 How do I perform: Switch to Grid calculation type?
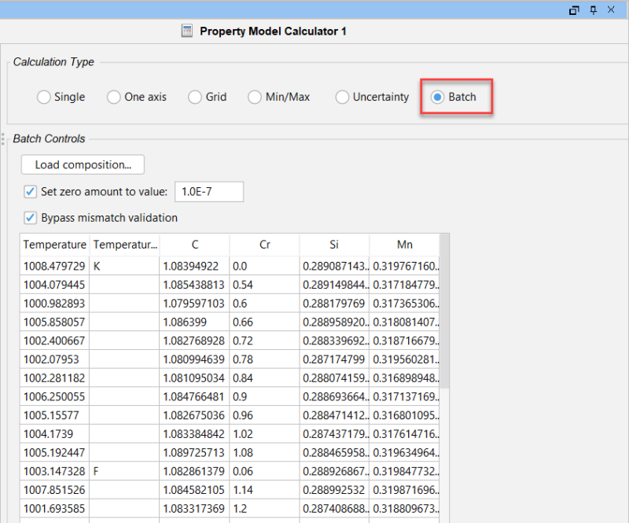(194, 97)
